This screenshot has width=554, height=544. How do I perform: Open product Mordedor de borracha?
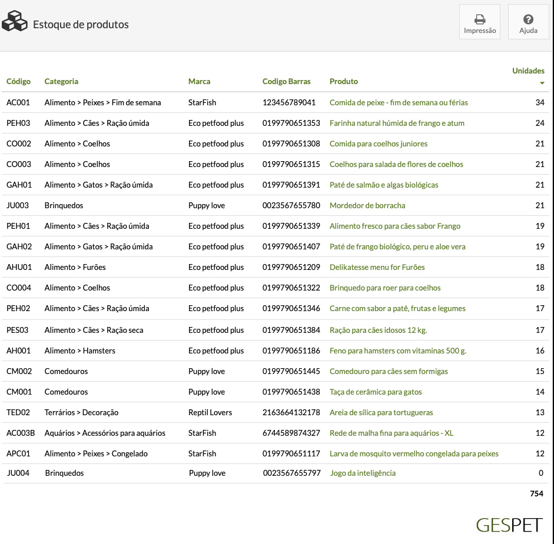pos(367,205)
